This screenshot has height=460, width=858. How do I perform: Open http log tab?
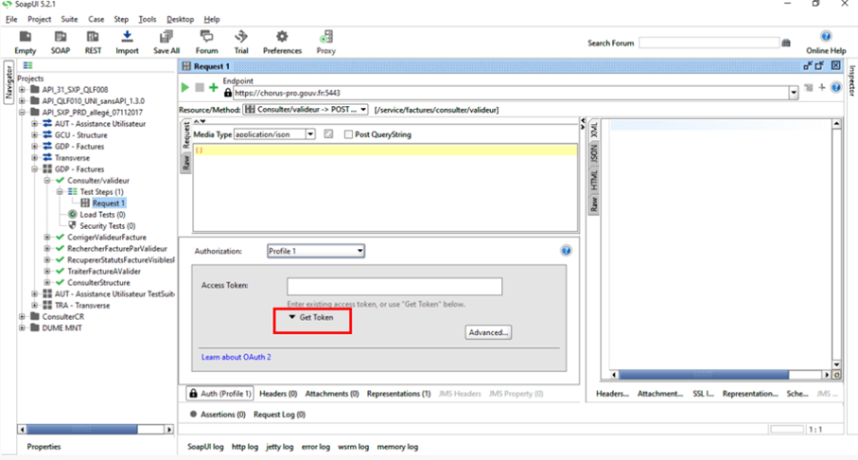pos(245,447)
